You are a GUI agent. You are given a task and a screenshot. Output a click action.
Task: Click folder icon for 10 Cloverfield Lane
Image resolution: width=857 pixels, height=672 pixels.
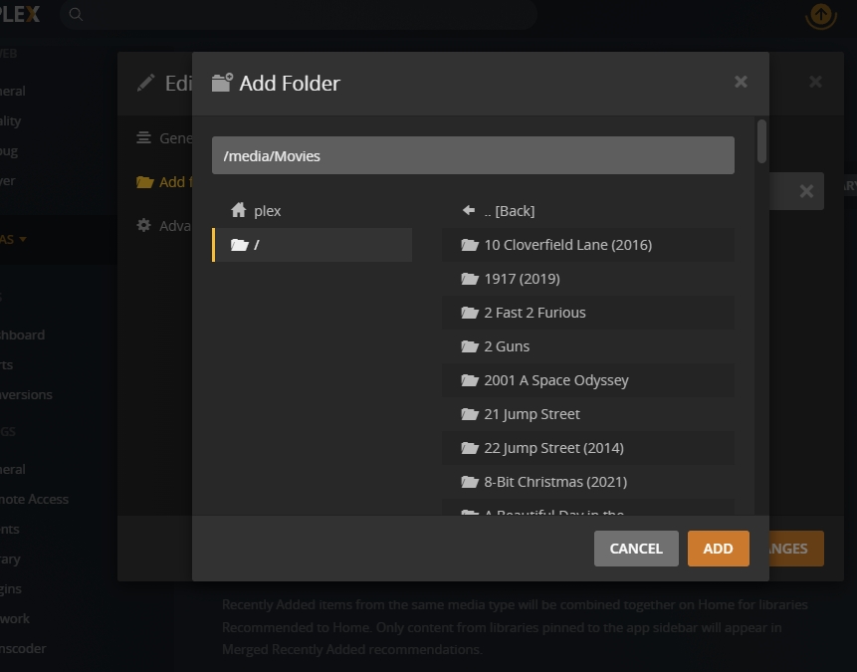(470, 245)
